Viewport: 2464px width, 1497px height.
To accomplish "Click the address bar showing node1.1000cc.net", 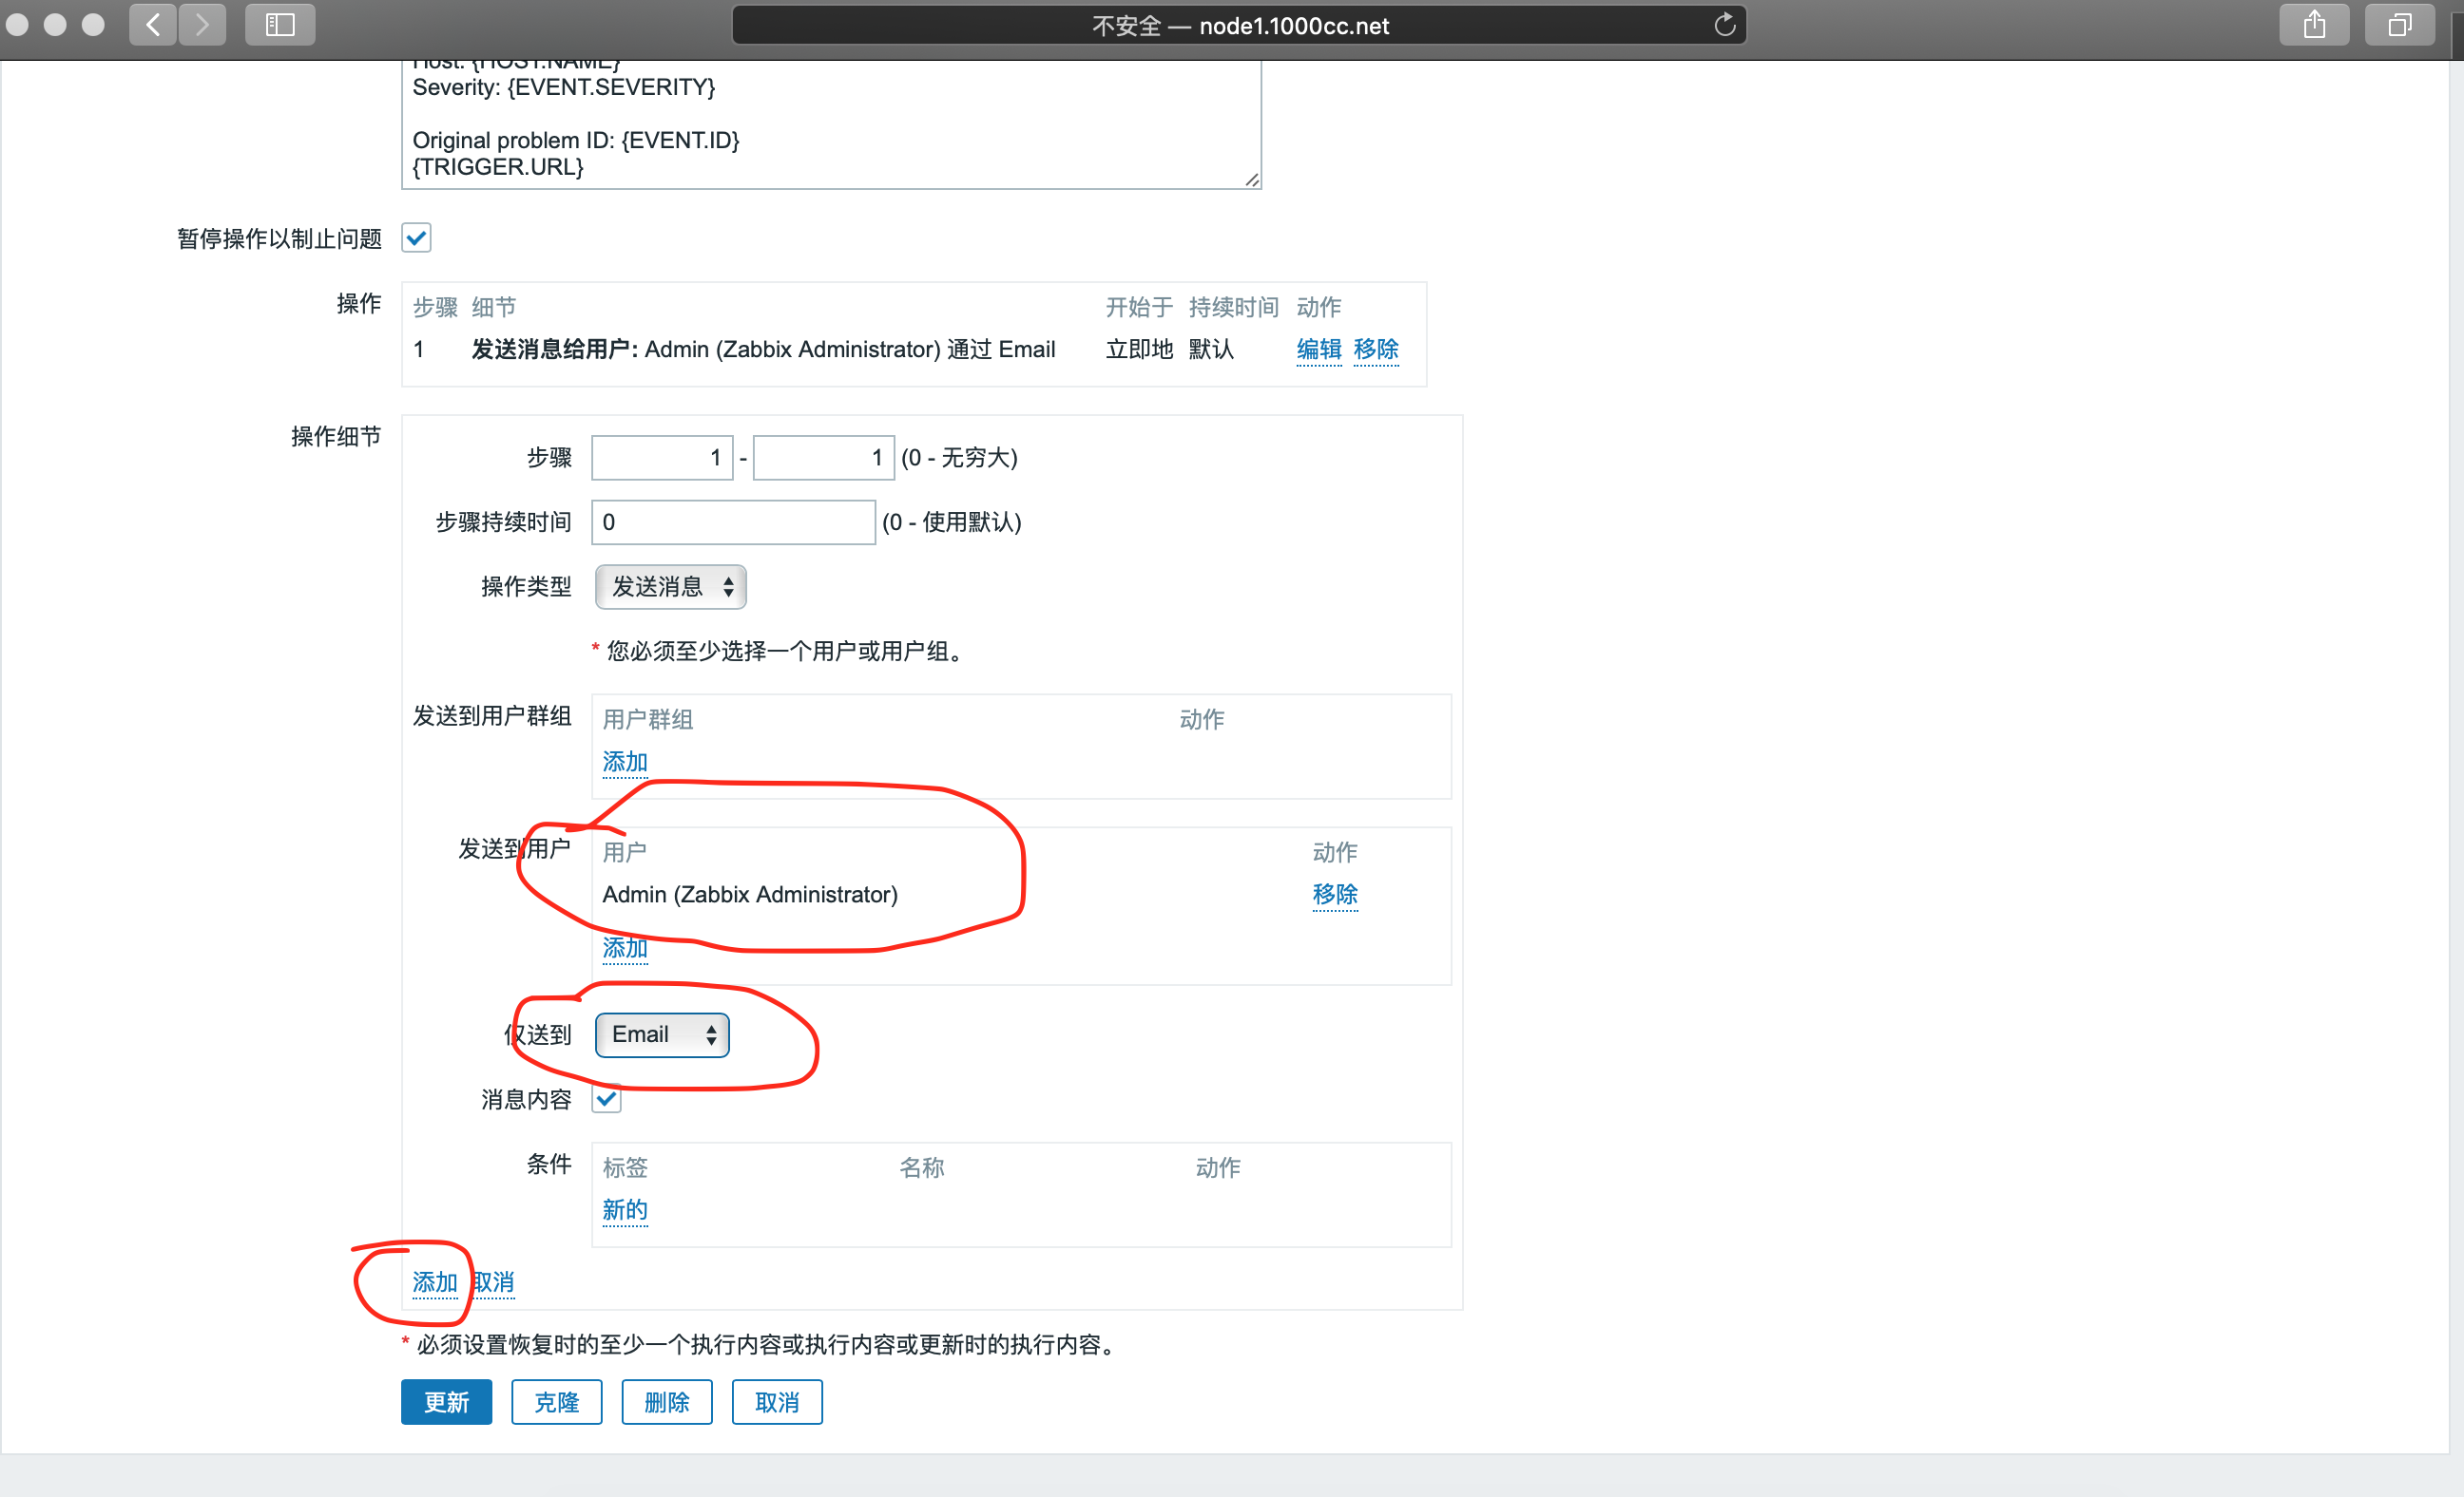I will pos(1238,25).
